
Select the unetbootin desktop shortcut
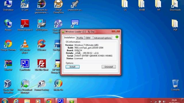75,5
